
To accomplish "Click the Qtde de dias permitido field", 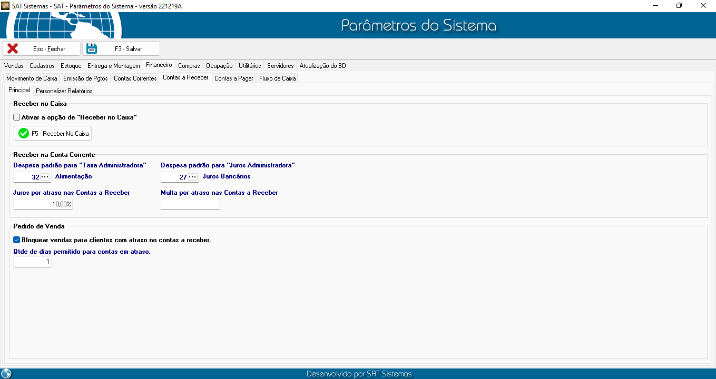I will tap(32, 262).
